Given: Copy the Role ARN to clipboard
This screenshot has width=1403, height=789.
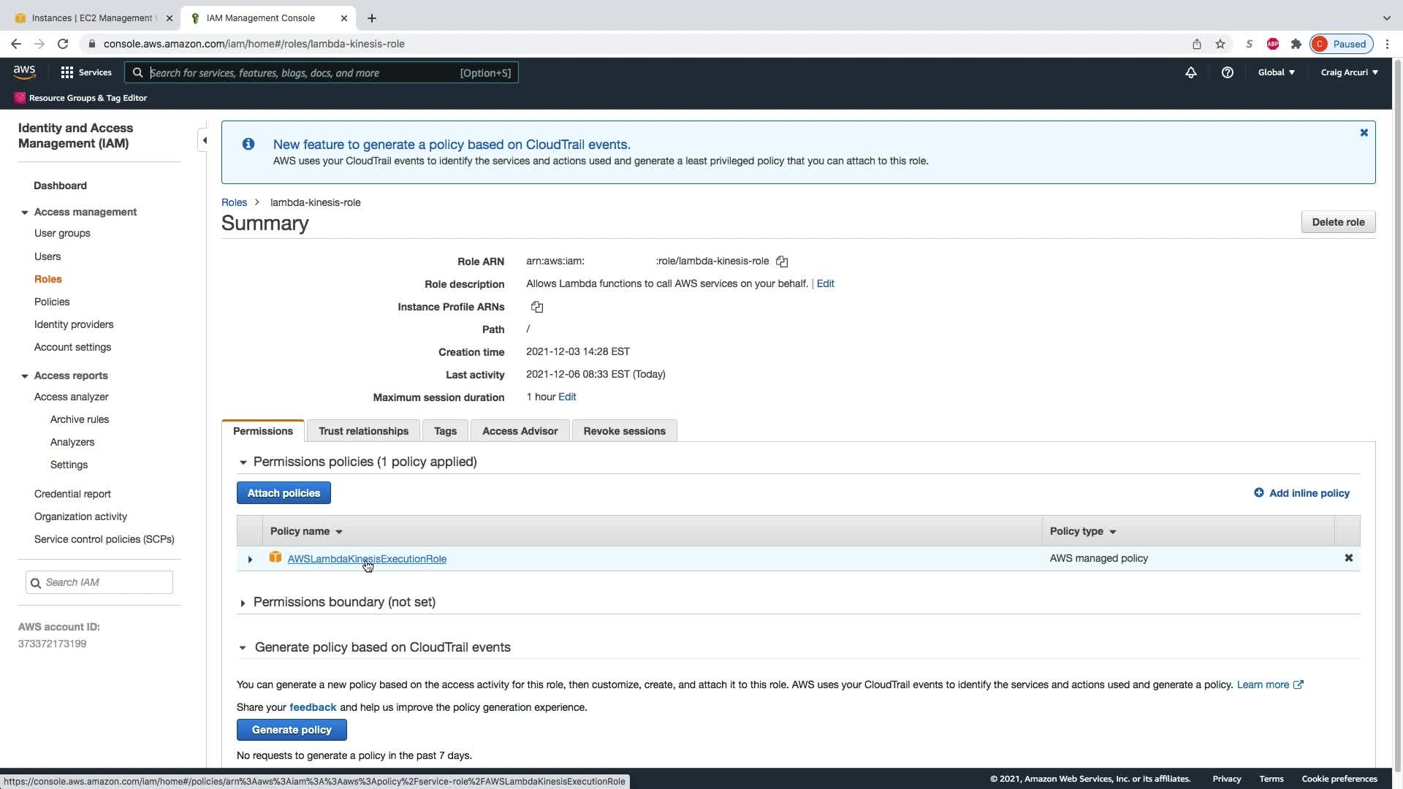Looking at the screenshot, I should point(782,262).
